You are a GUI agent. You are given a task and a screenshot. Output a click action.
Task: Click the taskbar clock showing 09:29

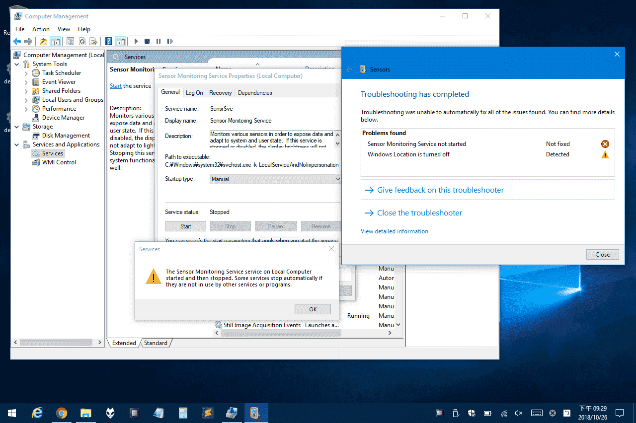coord(592,413)
